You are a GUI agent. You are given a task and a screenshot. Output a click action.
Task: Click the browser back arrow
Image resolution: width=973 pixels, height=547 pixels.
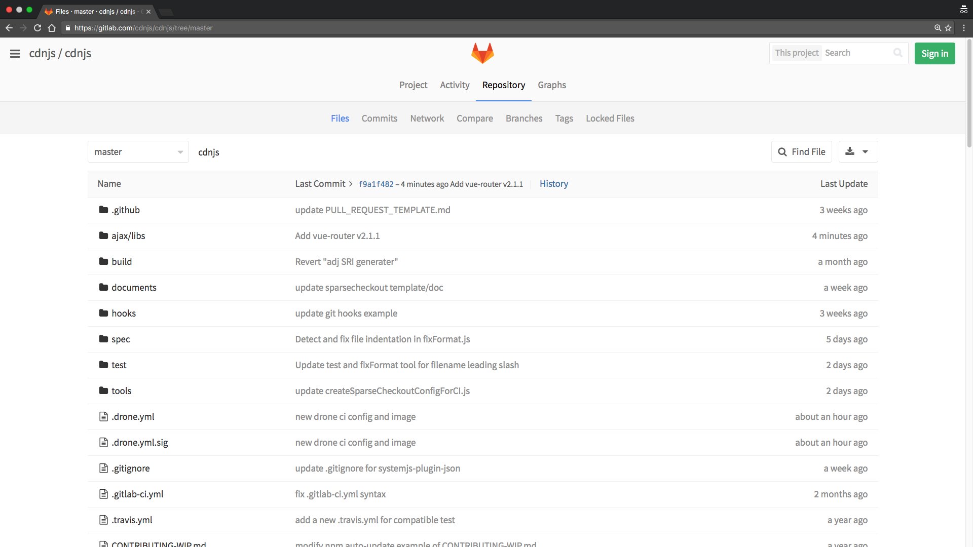click(9, 28)
